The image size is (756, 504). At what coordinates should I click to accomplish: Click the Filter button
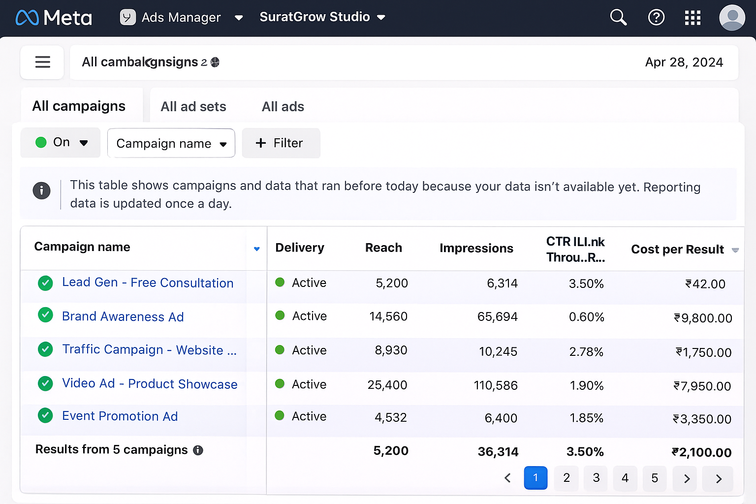click(281, 143)
